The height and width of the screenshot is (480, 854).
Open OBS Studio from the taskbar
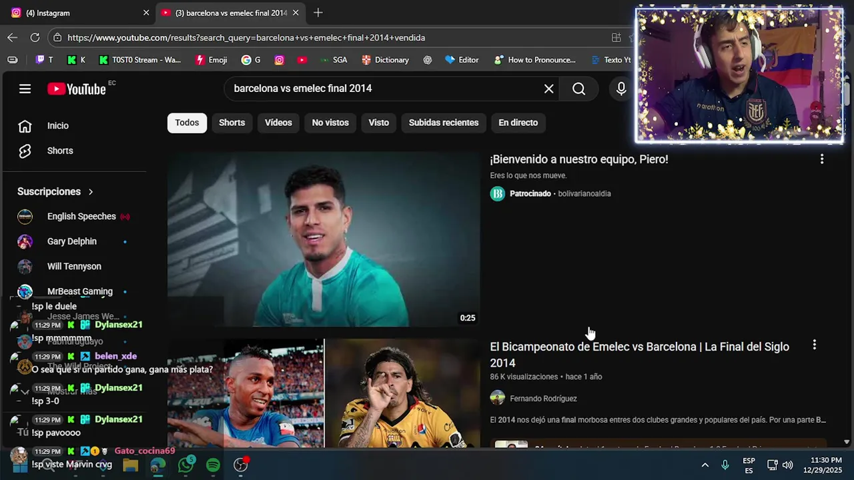[241, 465]
